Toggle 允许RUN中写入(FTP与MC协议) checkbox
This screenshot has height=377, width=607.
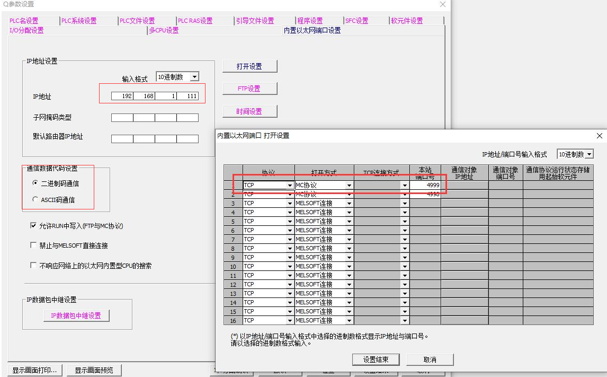click(34, 226)
